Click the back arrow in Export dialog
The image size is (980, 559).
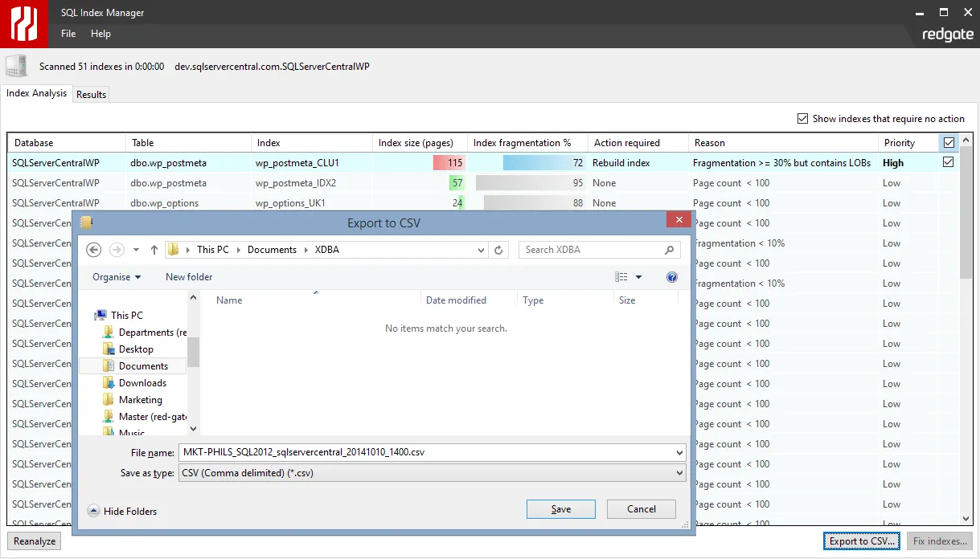(94, 250)
